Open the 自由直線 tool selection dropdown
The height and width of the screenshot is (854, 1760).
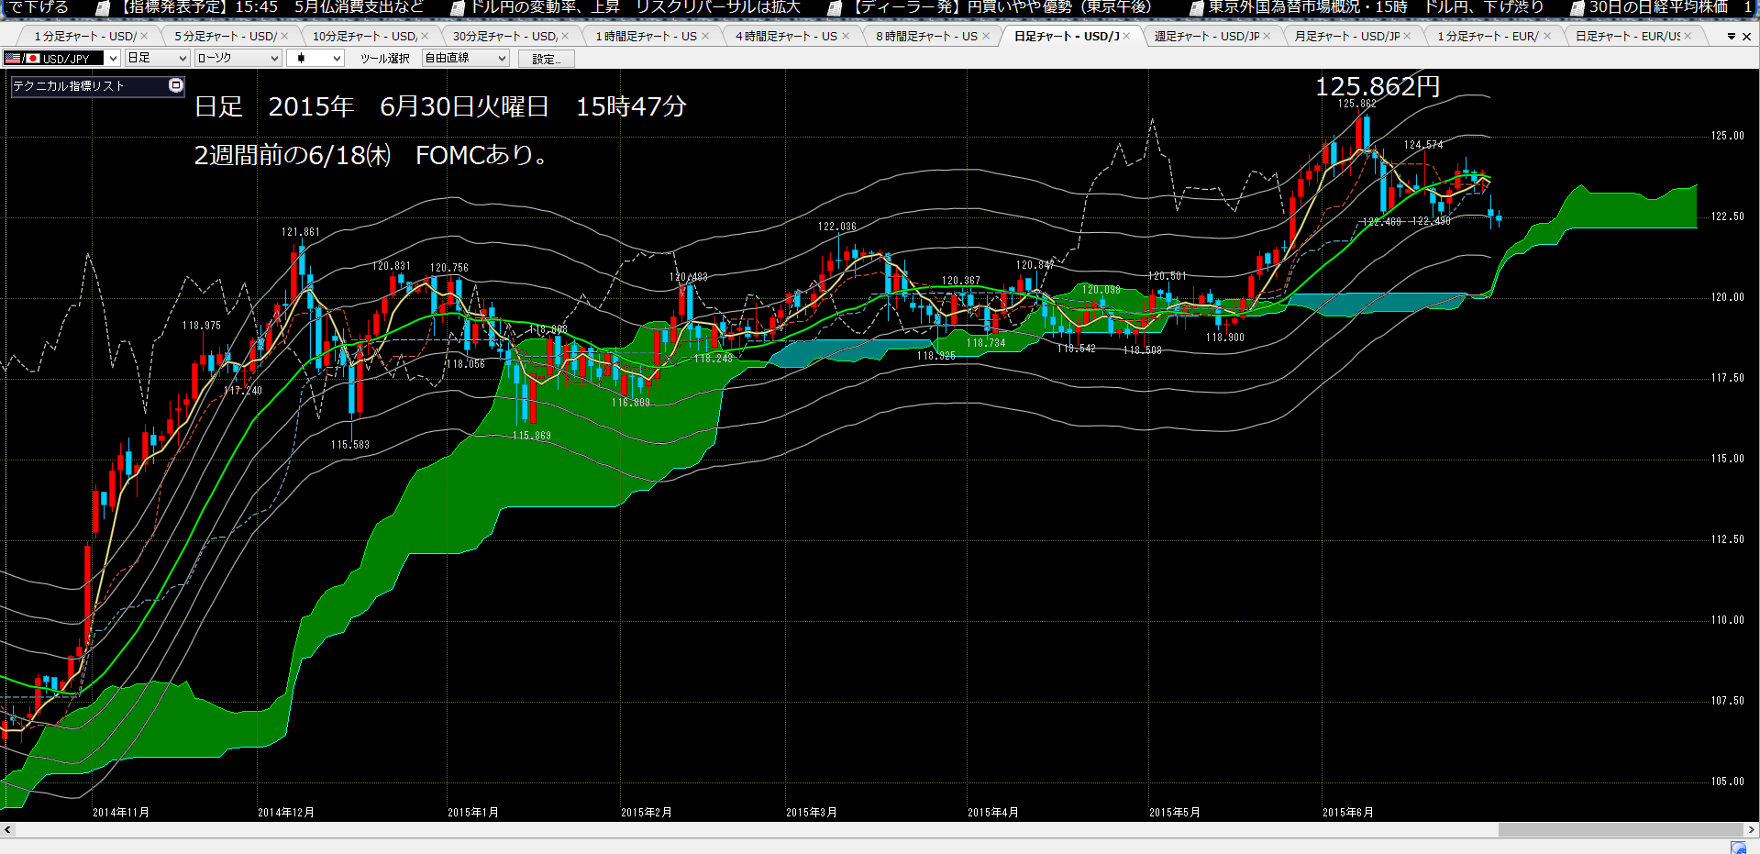point(465,58)
